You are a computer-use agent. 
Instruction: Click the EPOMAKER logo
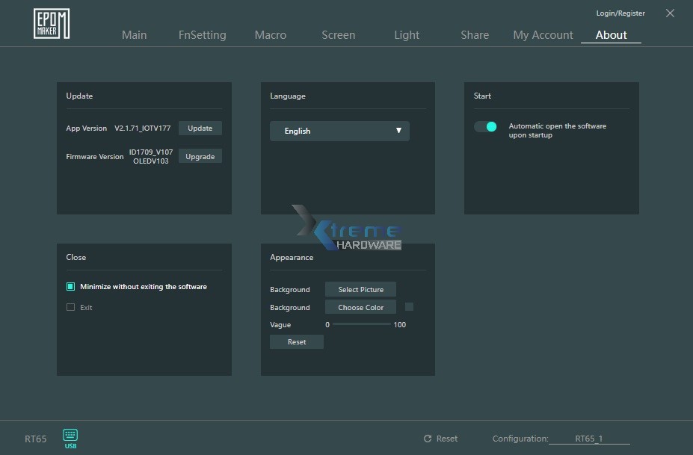pyautogui.click(x=50, y=23)
